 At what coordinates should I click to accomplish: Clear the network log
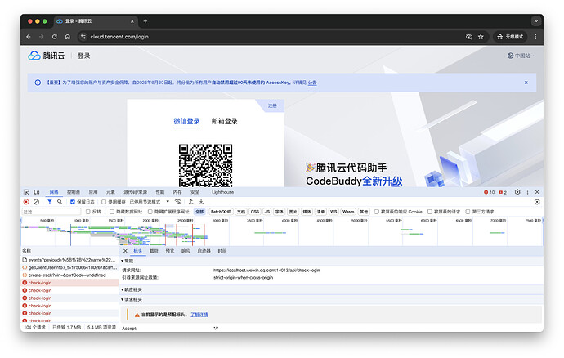point(36,202)
